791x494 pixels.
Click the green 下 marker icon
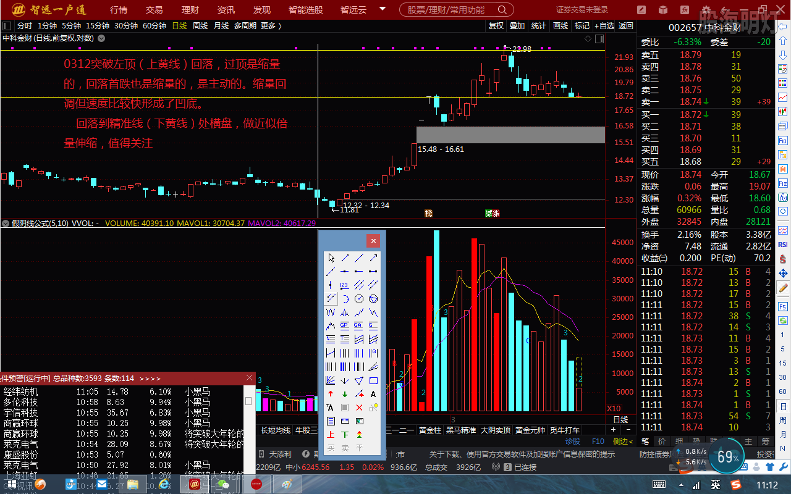click(x=345, y=434)
